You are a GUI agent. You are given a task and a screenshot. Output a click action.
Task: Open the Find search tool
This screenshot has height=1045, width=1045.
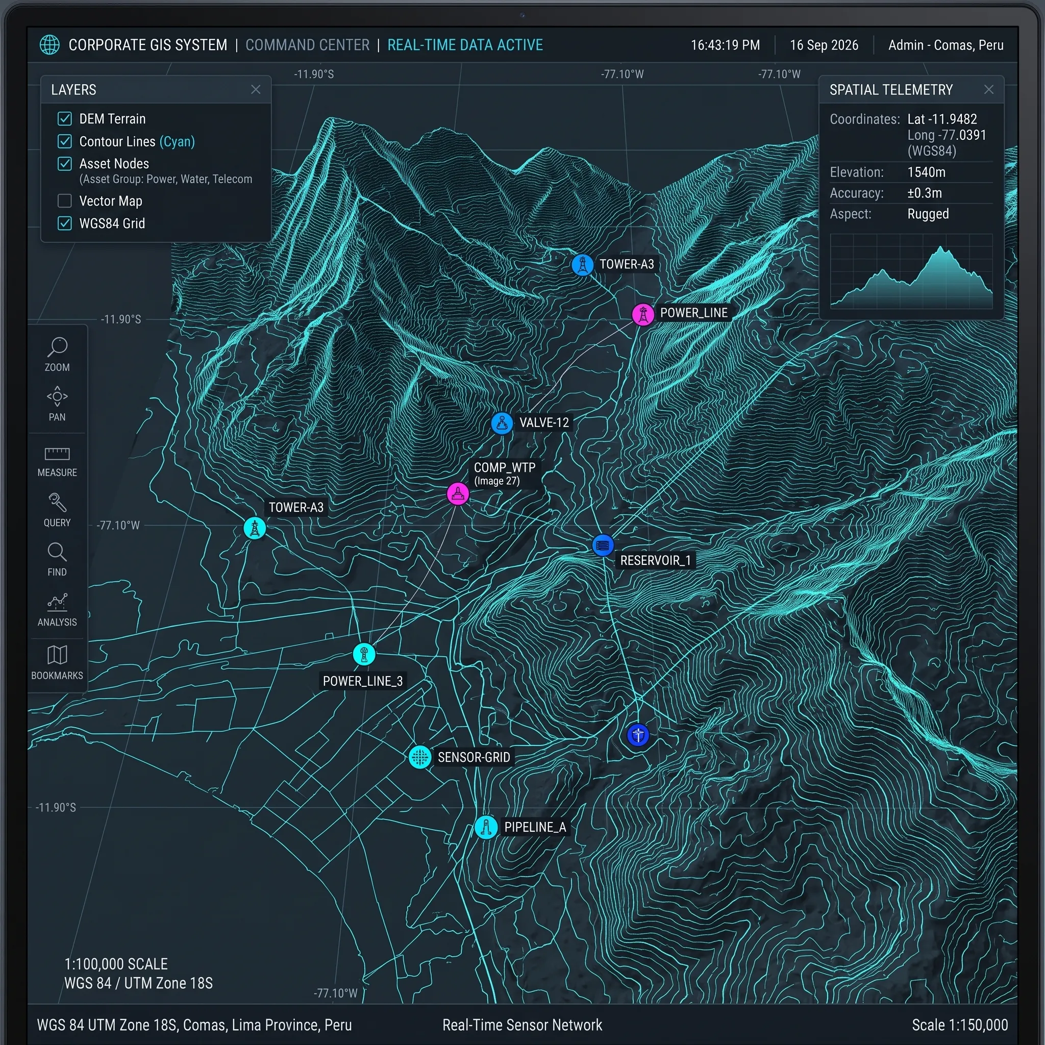[x=57, y=560]
